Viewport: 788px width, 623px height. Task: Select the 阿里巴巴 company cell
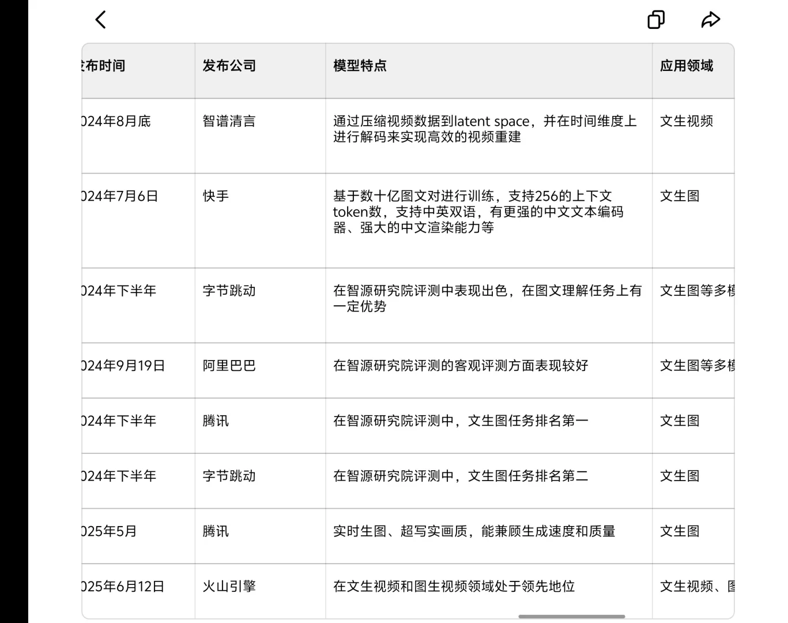point(260,371)
